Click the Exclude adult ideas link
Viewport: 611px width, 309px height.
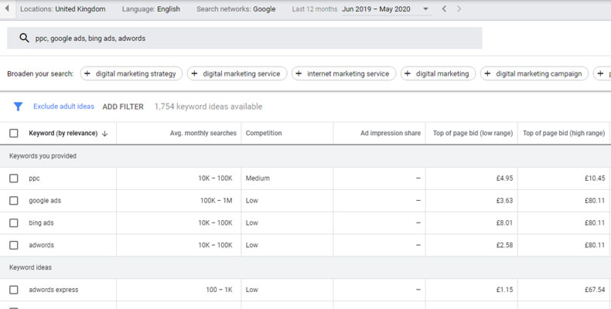[x=63, y=107]
